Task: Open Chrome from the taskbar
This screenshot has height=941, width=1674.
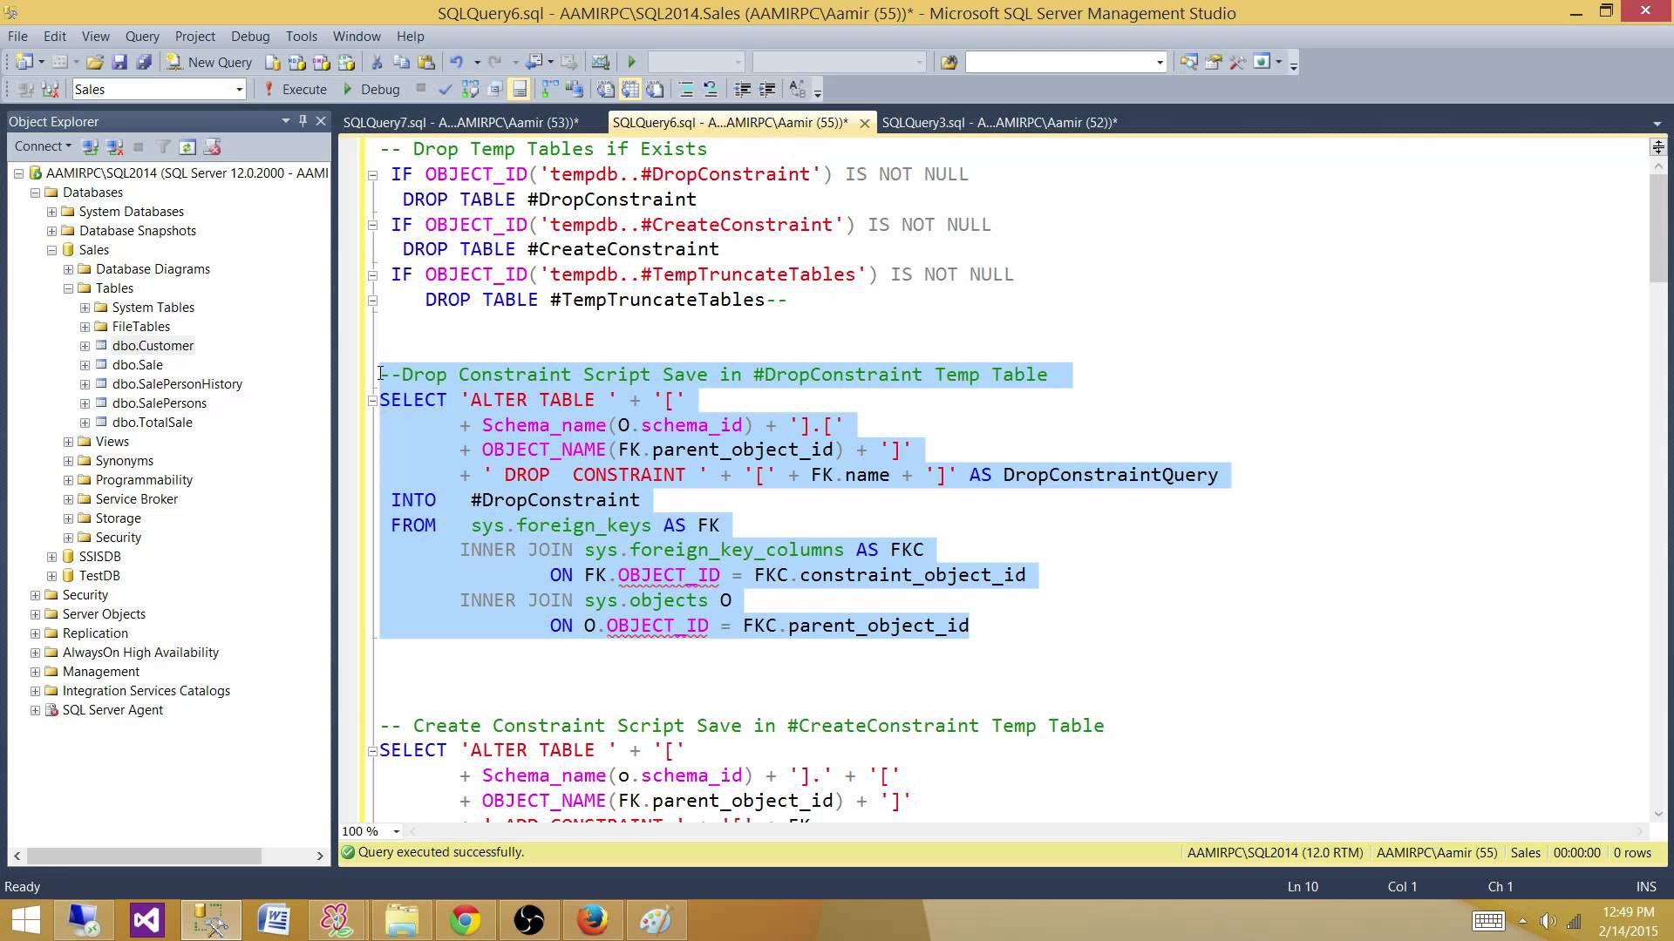Action: 465,920
